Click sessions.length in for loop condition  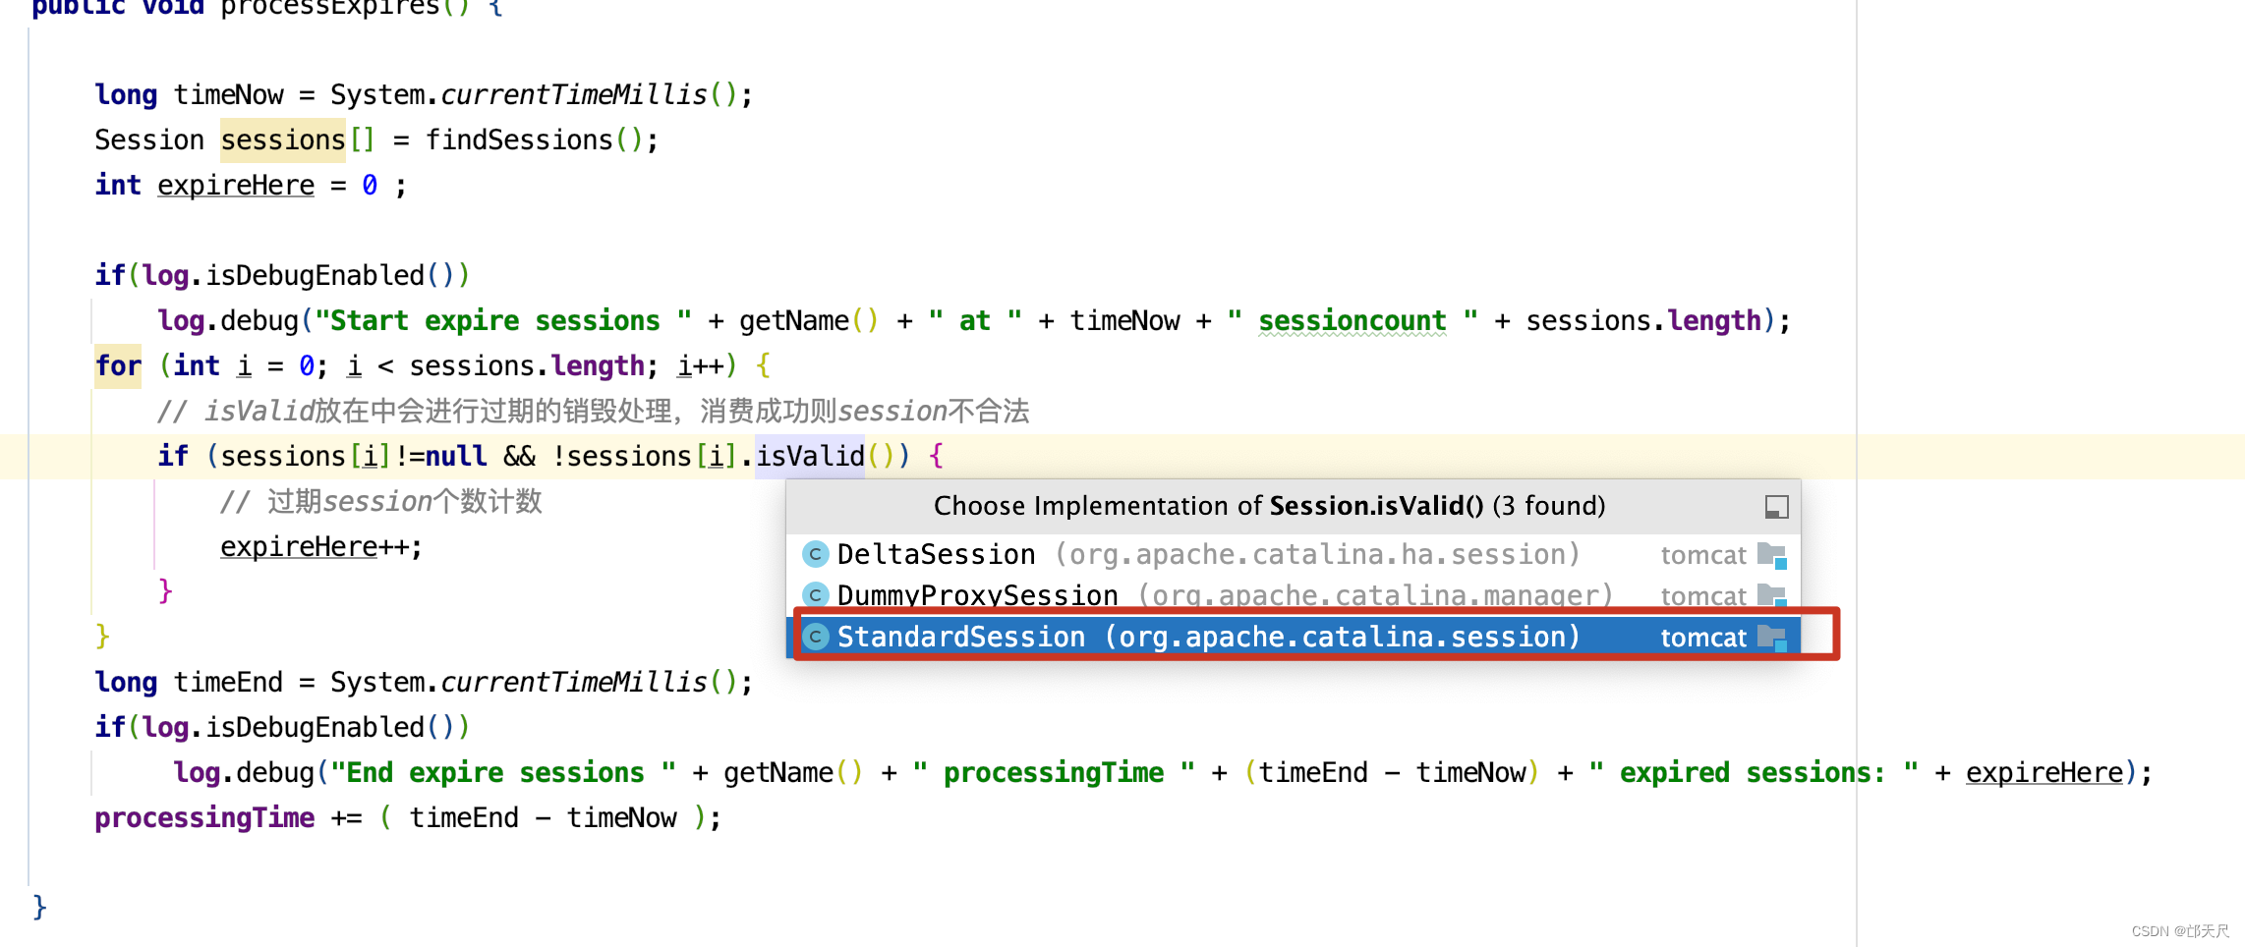(x=527, y=366)
